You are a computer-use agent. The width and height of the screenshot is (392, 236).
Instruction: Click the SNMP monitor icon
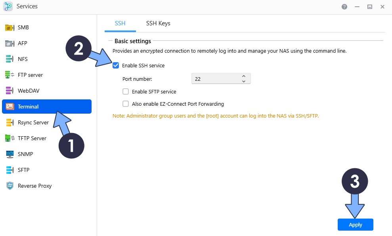[10, 154]
